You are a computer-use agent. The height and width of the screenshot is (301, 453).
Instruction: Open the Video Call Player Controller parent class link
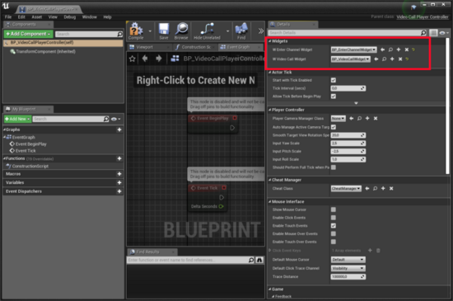click(422, 16)
